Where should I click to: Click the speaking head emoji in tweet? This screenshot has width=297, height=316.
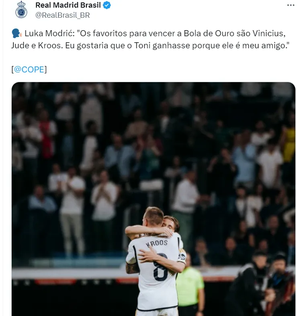(x=17, y=33)
